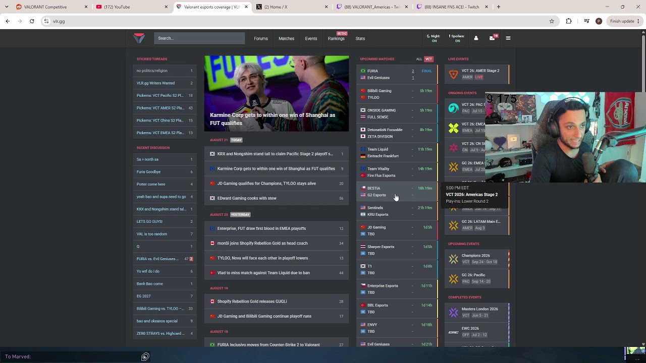Click the VCT 26: AMER Stage 2 event logo
The width and height of the screenshot is (646, 363).
453,74
